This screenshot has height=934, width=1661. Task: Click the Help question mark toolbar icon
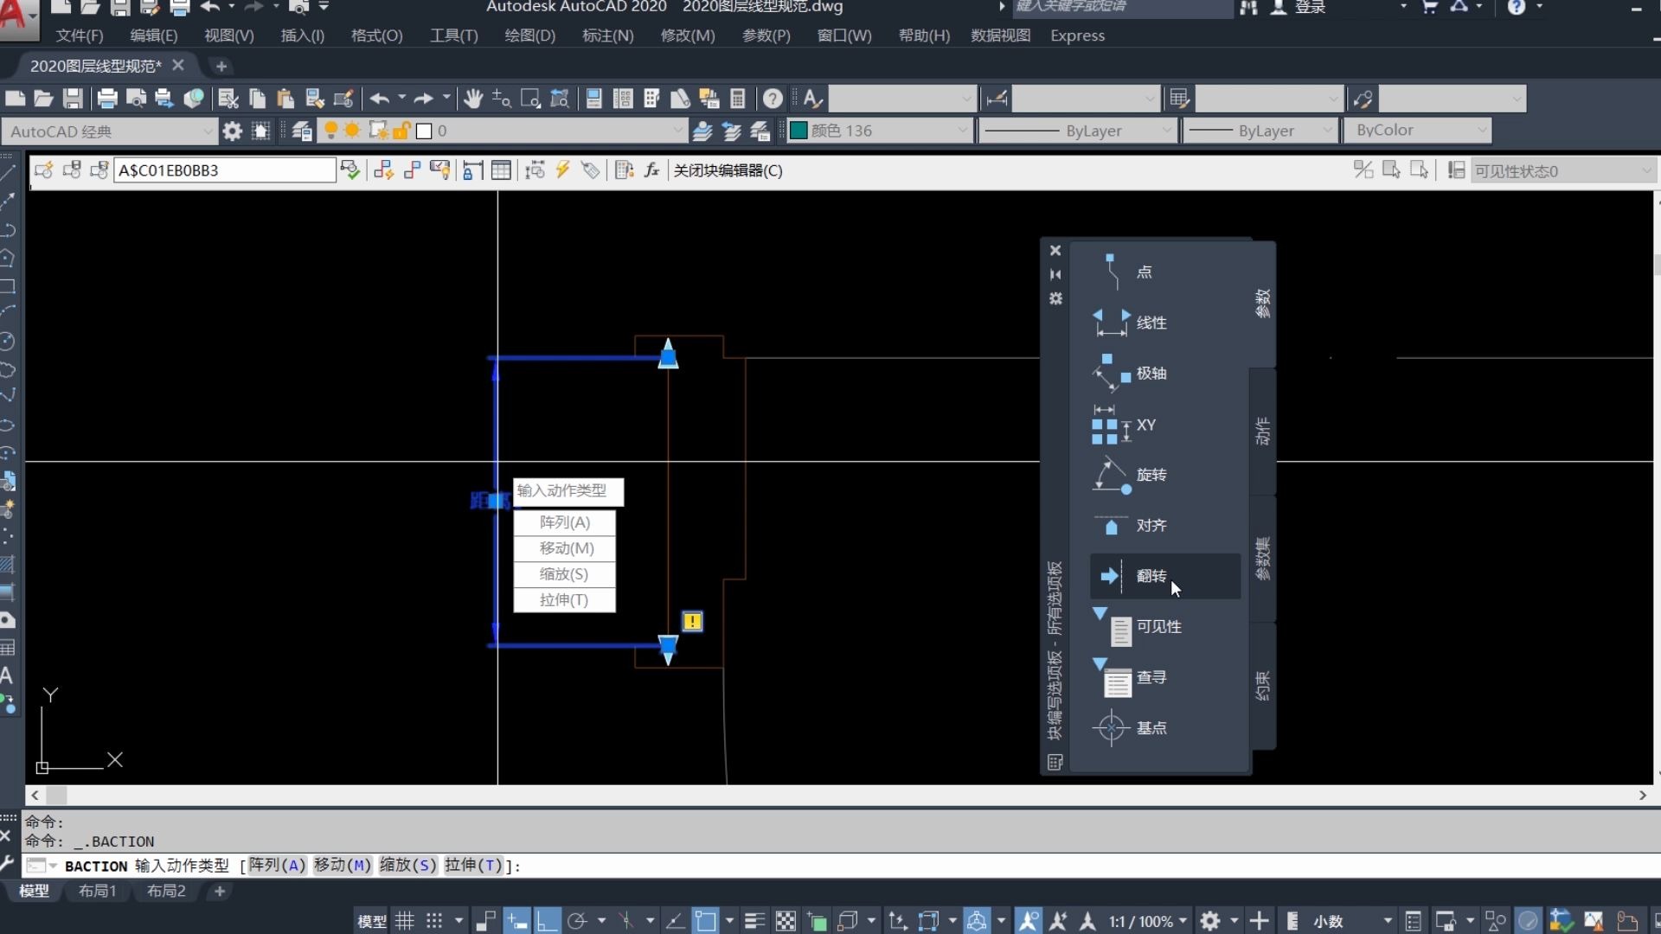(x=773, y=99)
